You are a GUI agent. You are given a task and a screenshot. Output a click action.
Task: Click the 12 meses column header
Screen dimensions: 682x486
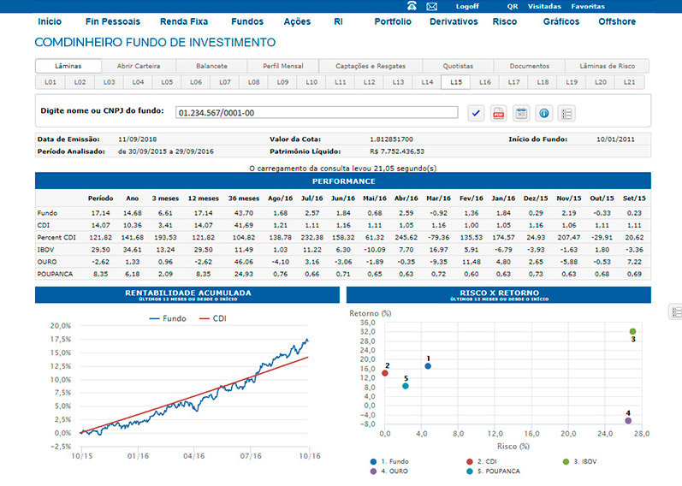point(203,199)
